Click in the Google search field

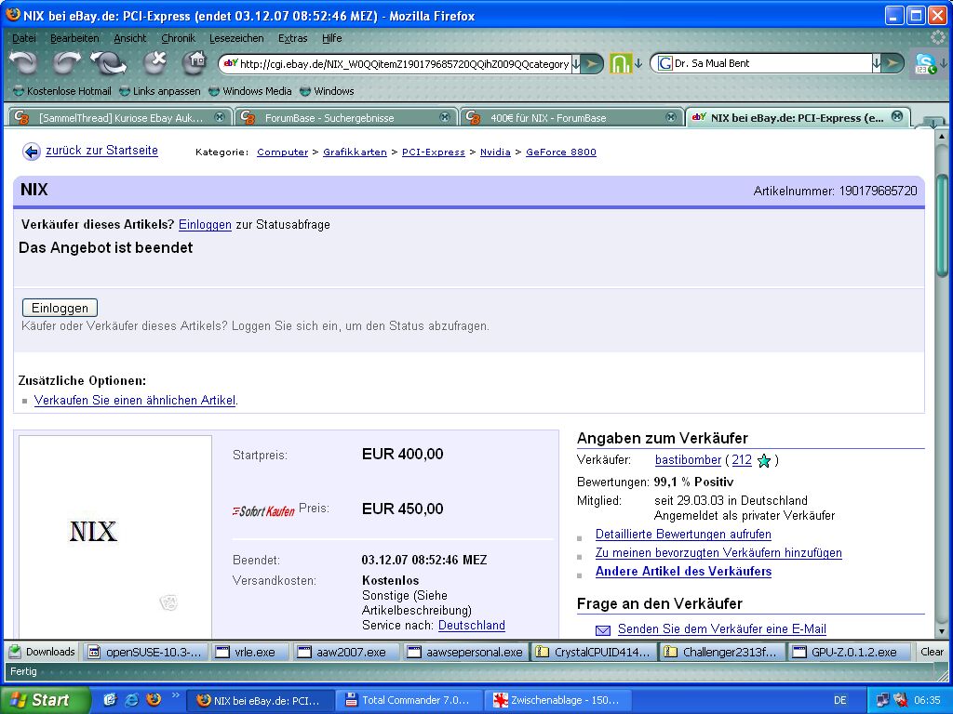pyautogui.click(x=772, y=63)
